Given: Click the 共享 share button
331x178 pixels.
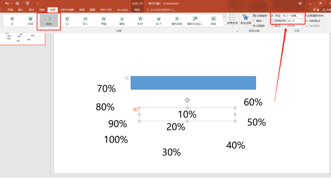Looking at the screenshot, I should (x=326, y=10).
